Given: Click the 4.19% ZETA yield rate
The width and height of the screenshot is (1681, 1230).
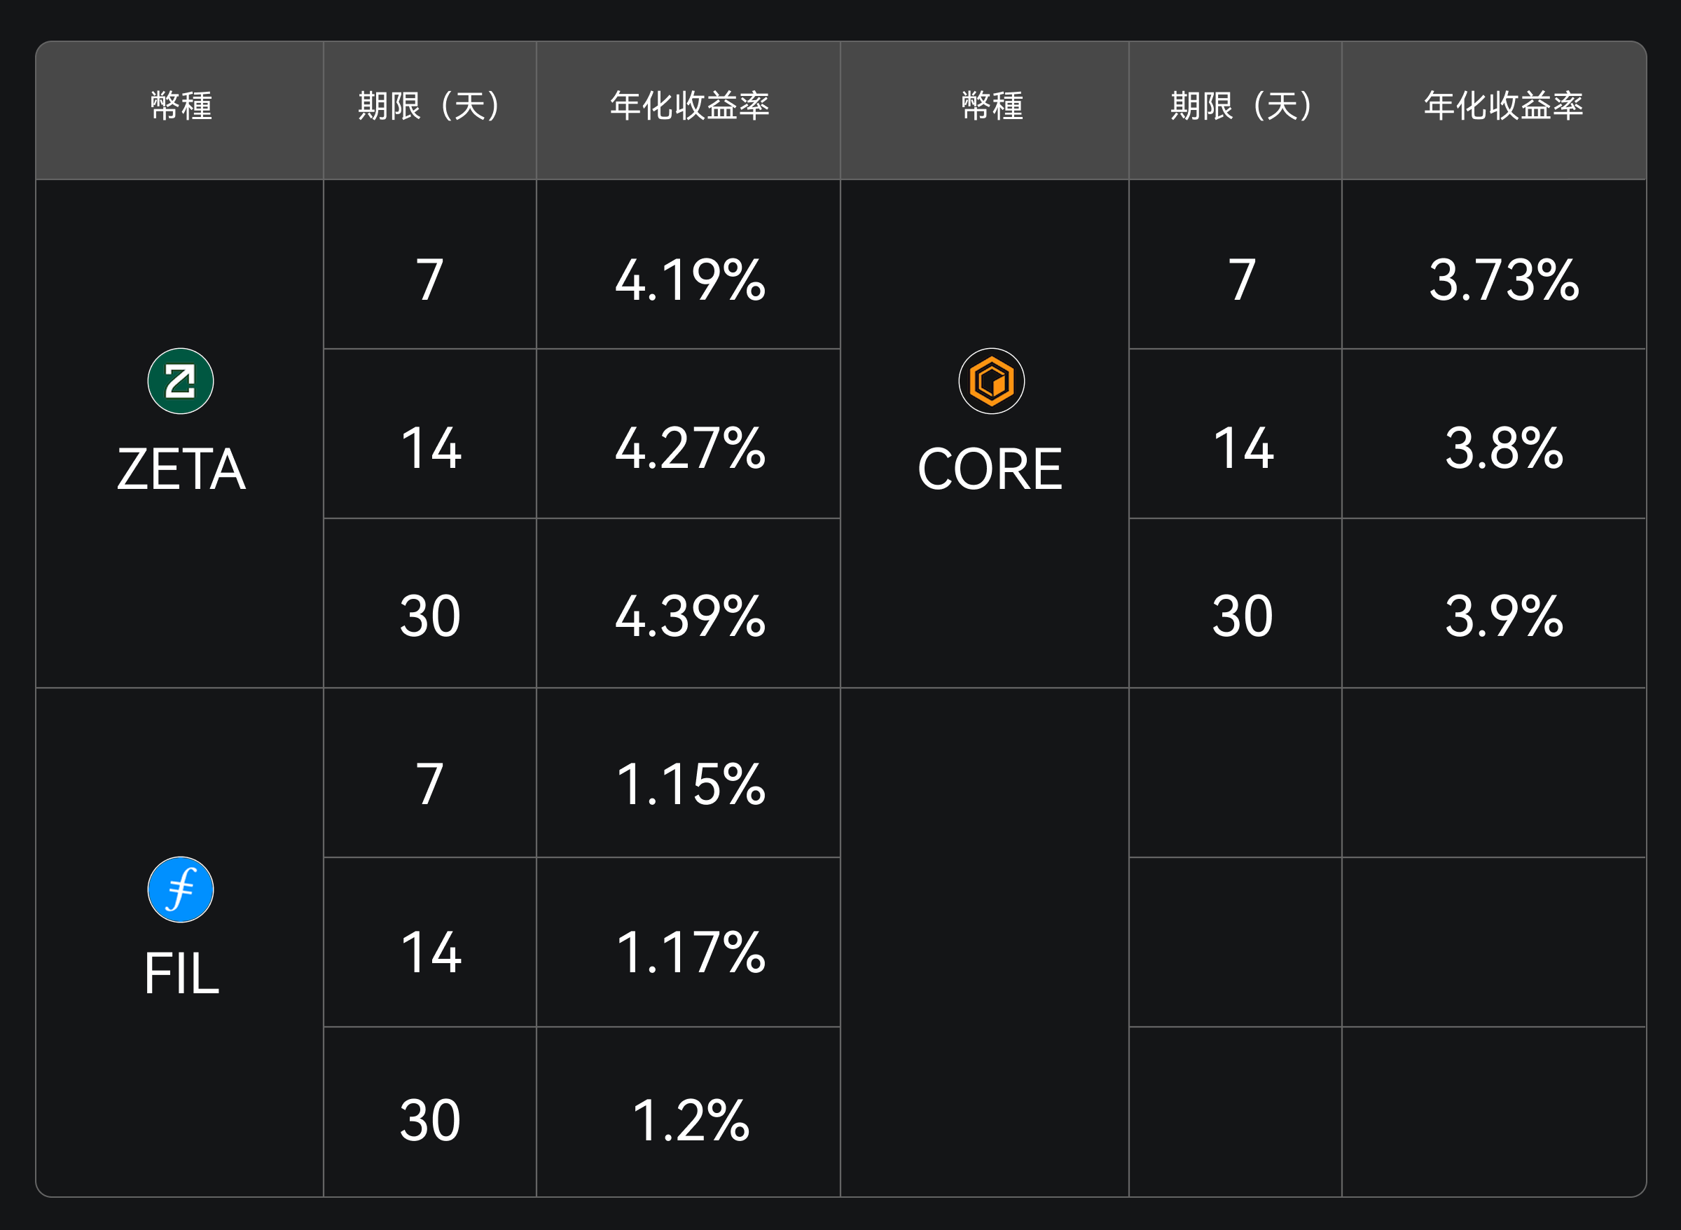Looking at the screenshot, I should [690, 281].
